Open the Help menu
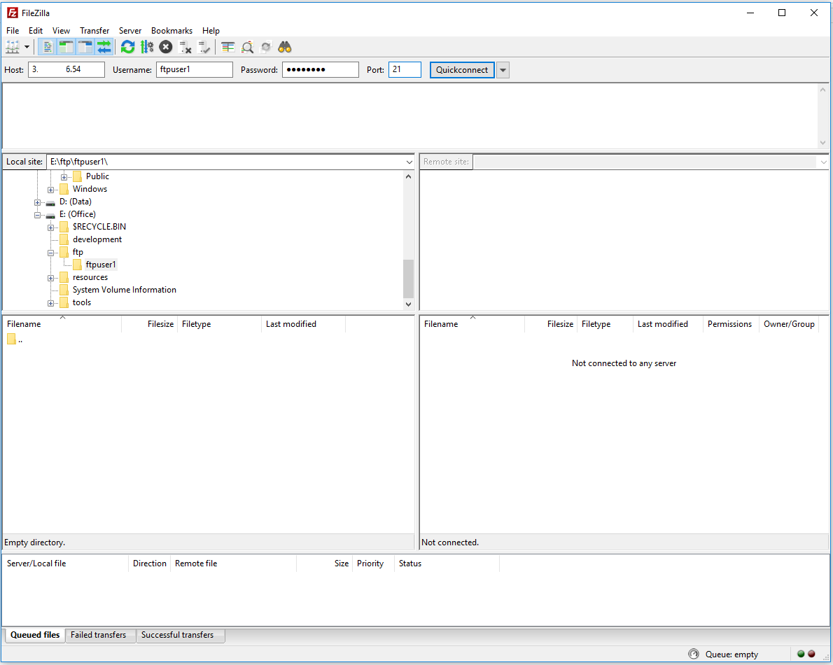This screenshot has width=833, height=665. click(211, 31)
